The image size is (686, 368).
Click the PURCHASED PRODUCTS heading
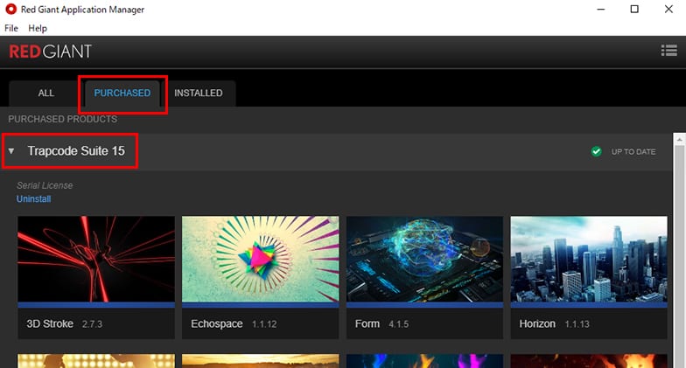click(x=63, y=119)
